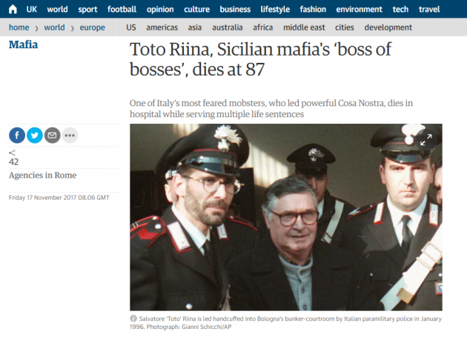Go to the environment section
Screen dimensions: 467x340
(359, 9)
